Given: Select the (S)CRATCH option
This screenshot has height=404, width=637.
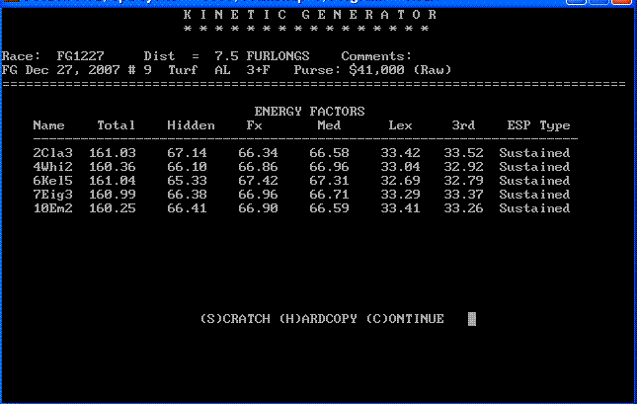Looking at the screenshot, I should pyautogui.click(x=235, y=319).
